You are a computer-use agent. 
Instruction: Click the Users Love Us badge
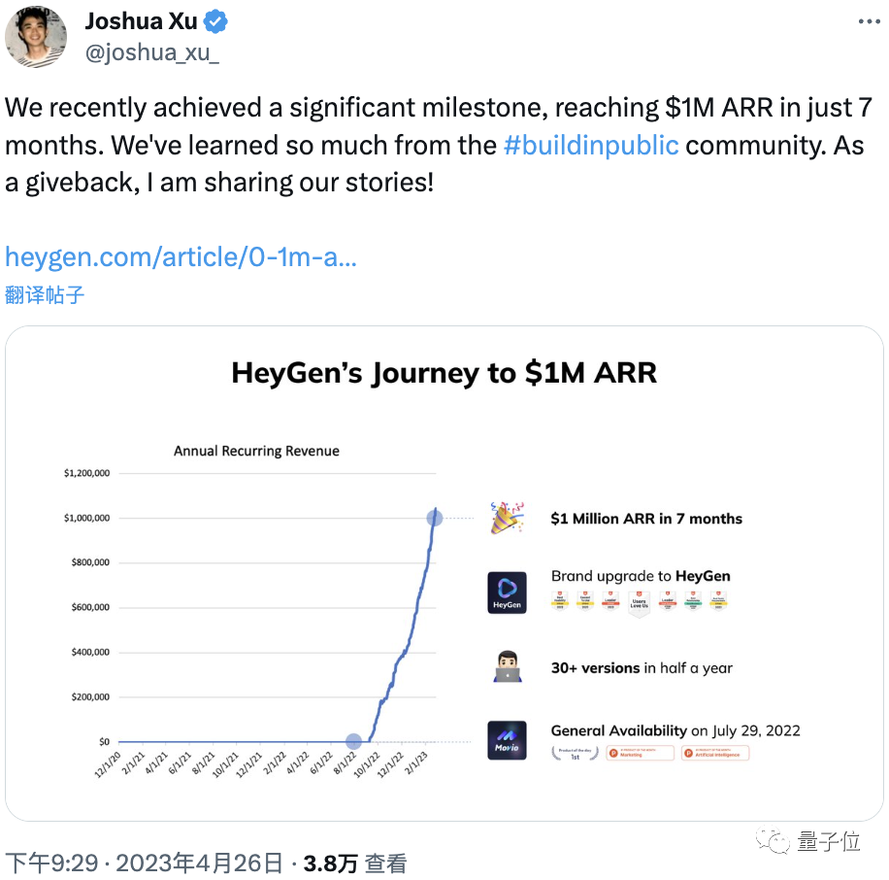tap(639, 604)
